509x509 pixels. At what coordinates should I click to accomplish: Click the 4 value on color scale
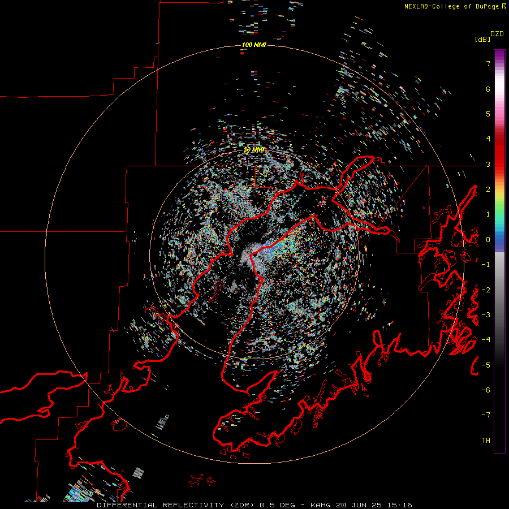(x=488, y=139)
